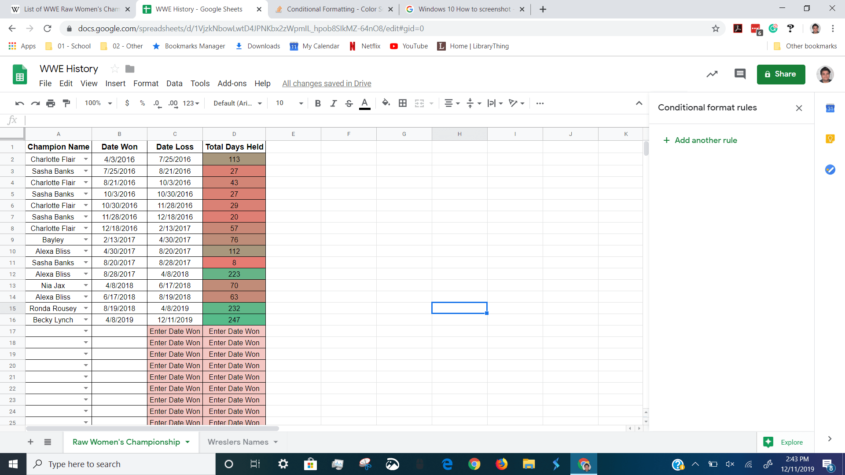Expand the Raw Women's Championship sheet menu
Image resolution: width=845 pixels, height=475 pixels.
(x=188, y=442)
